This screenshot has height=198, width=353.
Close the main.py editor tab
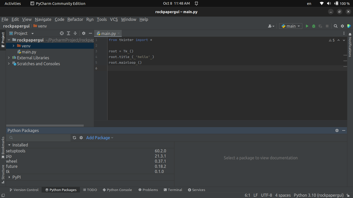coord(119,33)
